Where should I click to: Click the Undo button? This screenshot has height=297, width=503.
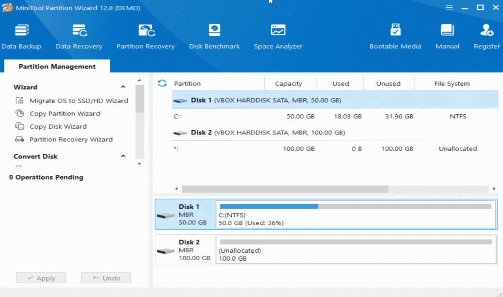[106, 277]
